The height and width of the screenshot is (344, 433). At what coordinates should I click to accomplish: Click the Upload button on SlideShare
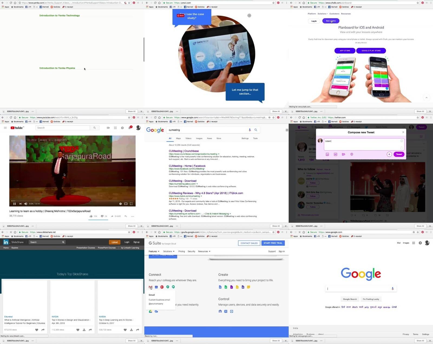tap(114, 242)
